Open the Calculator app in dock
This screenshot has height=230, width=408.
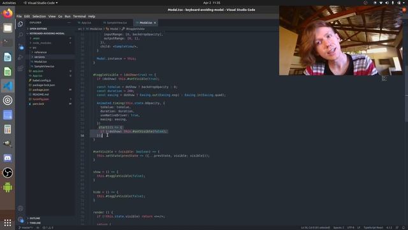8,129
